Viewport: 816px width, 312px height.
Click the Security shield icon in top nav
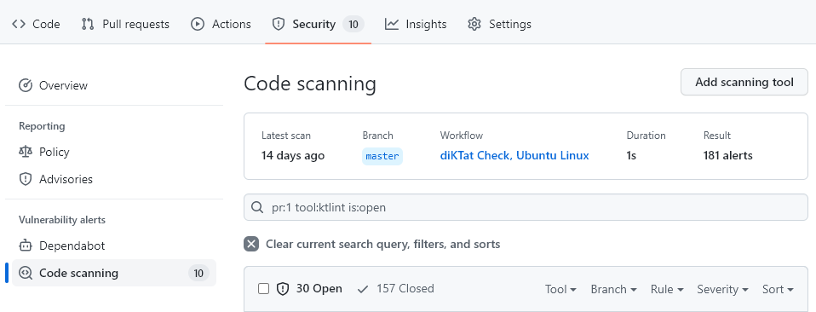coord(279,24)
